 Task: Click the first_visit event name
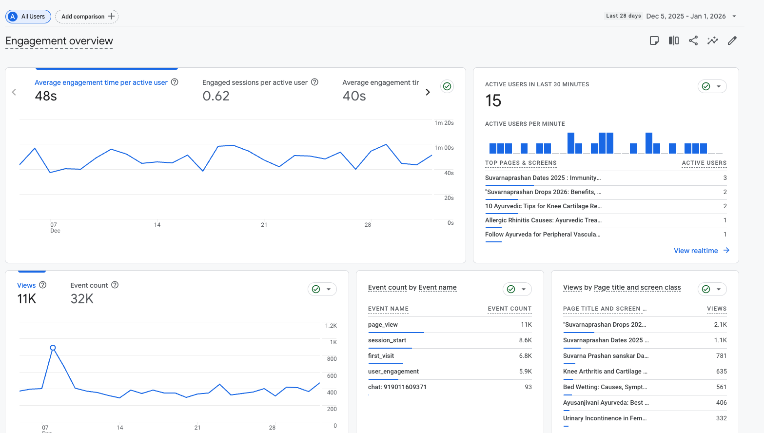tap(381, 356)
